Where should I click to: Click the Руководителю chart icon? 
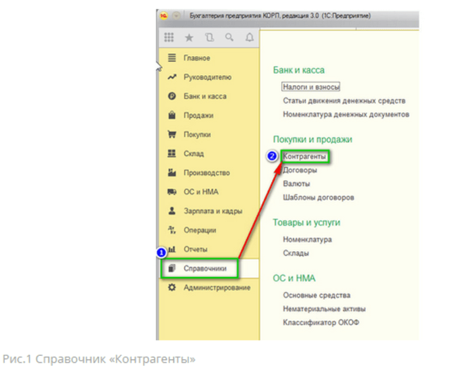172,77
